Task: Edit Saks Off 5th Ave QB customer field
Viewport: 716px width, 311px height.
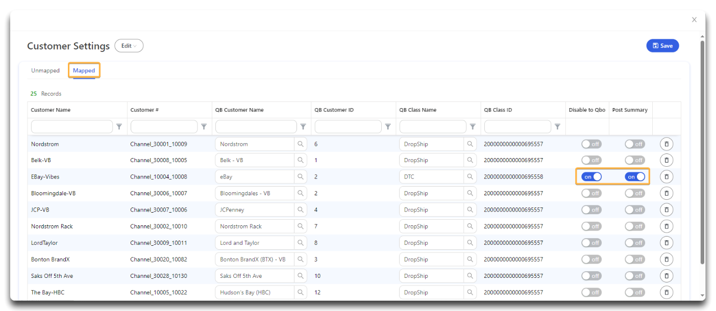Action: point(255,276)
